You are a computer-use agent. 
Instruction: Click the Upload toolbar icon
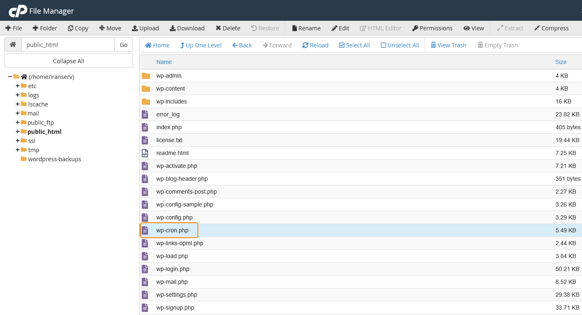(x=135, y=28)
